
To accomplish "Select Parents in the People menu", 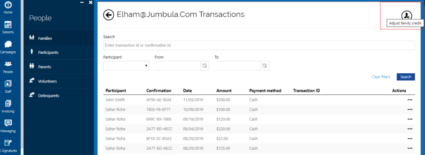I will click(59, 67).
